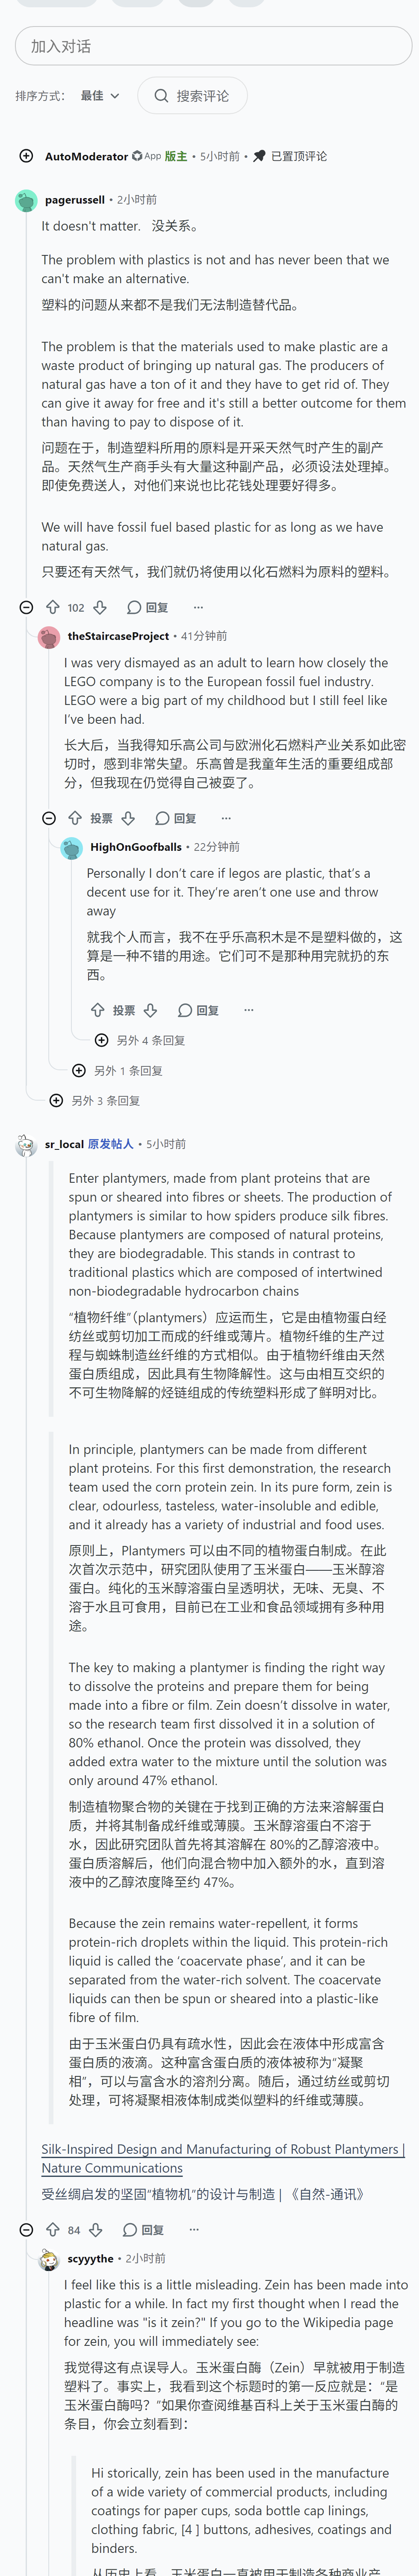Expand the AutoModerator pinned comment
The width and height of the screenshot is (419, 2576).
[x=26, y=156]
